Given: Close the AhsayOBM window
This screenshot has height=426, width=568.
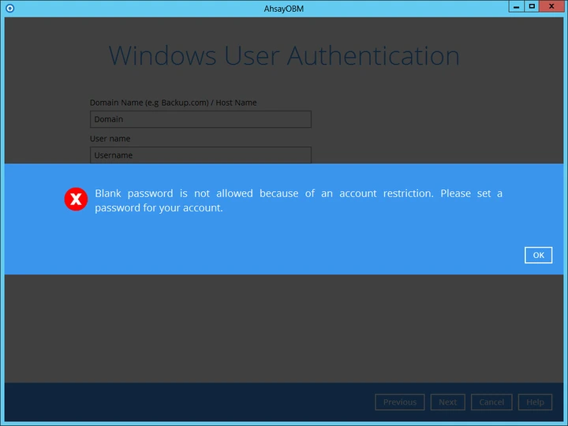Looking at the screenshot, I should [552, 6].
